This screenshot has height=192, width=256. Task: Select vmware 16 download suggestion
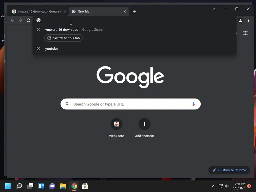click(x=134, y=29)
